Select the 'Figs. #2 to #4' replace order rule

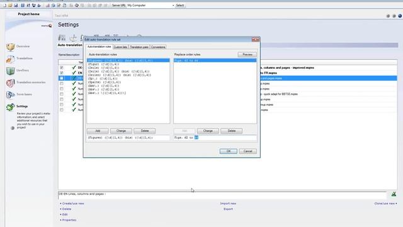point(215,61)
